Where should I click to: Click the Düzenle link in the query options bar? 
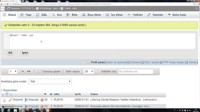tap(135, 62)
